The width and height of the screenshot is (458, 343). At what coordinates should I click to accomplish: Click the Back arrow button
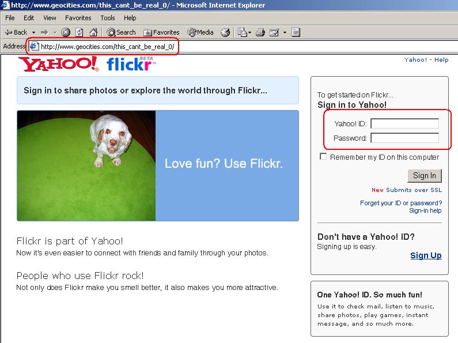(x=16, y=32)
